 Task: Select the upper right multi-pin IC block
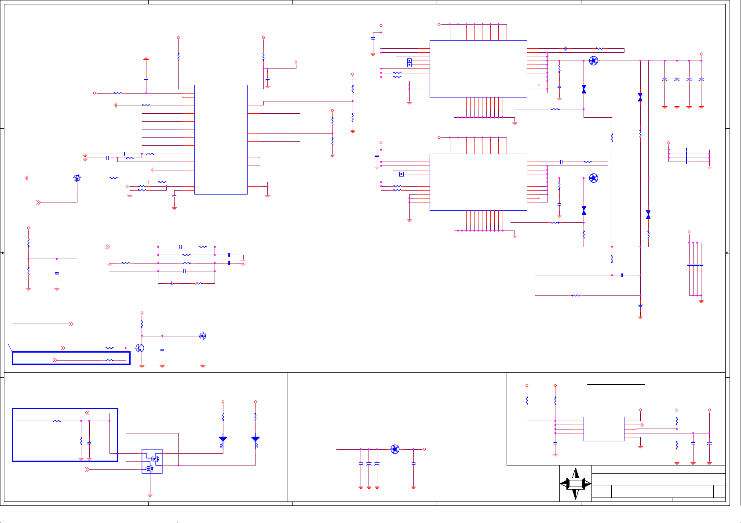point(478,69)
